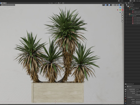
Task: Select the first green mesh data row in the outliner
Action: click(133, 10)
